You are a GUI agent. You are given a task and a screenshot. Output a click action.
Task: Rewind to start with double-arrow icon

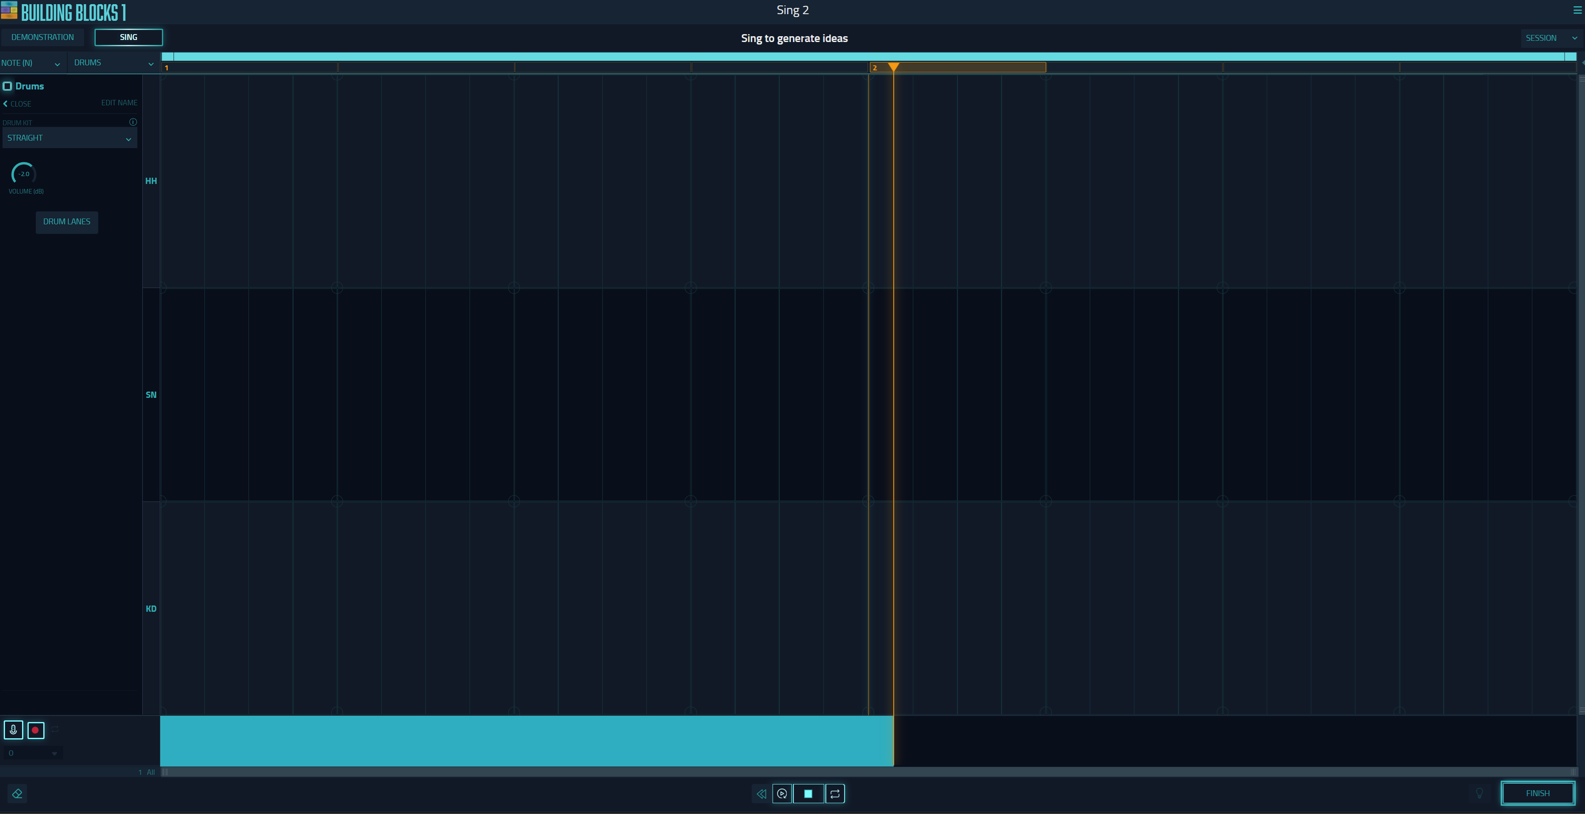[761, 794]
